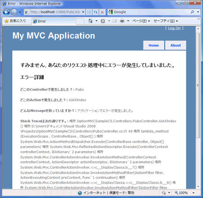Screen dimensions: 203x198
Task: Click the scrollbar down arrow
Action: coord(198,187)
